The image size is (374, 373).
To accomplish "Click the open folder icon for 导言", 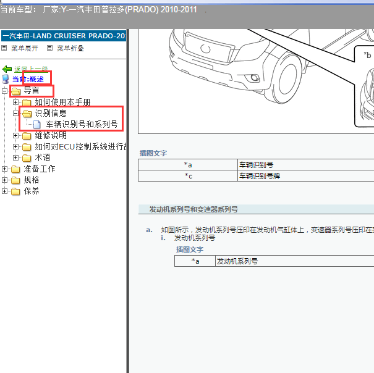I will [16, 91].
